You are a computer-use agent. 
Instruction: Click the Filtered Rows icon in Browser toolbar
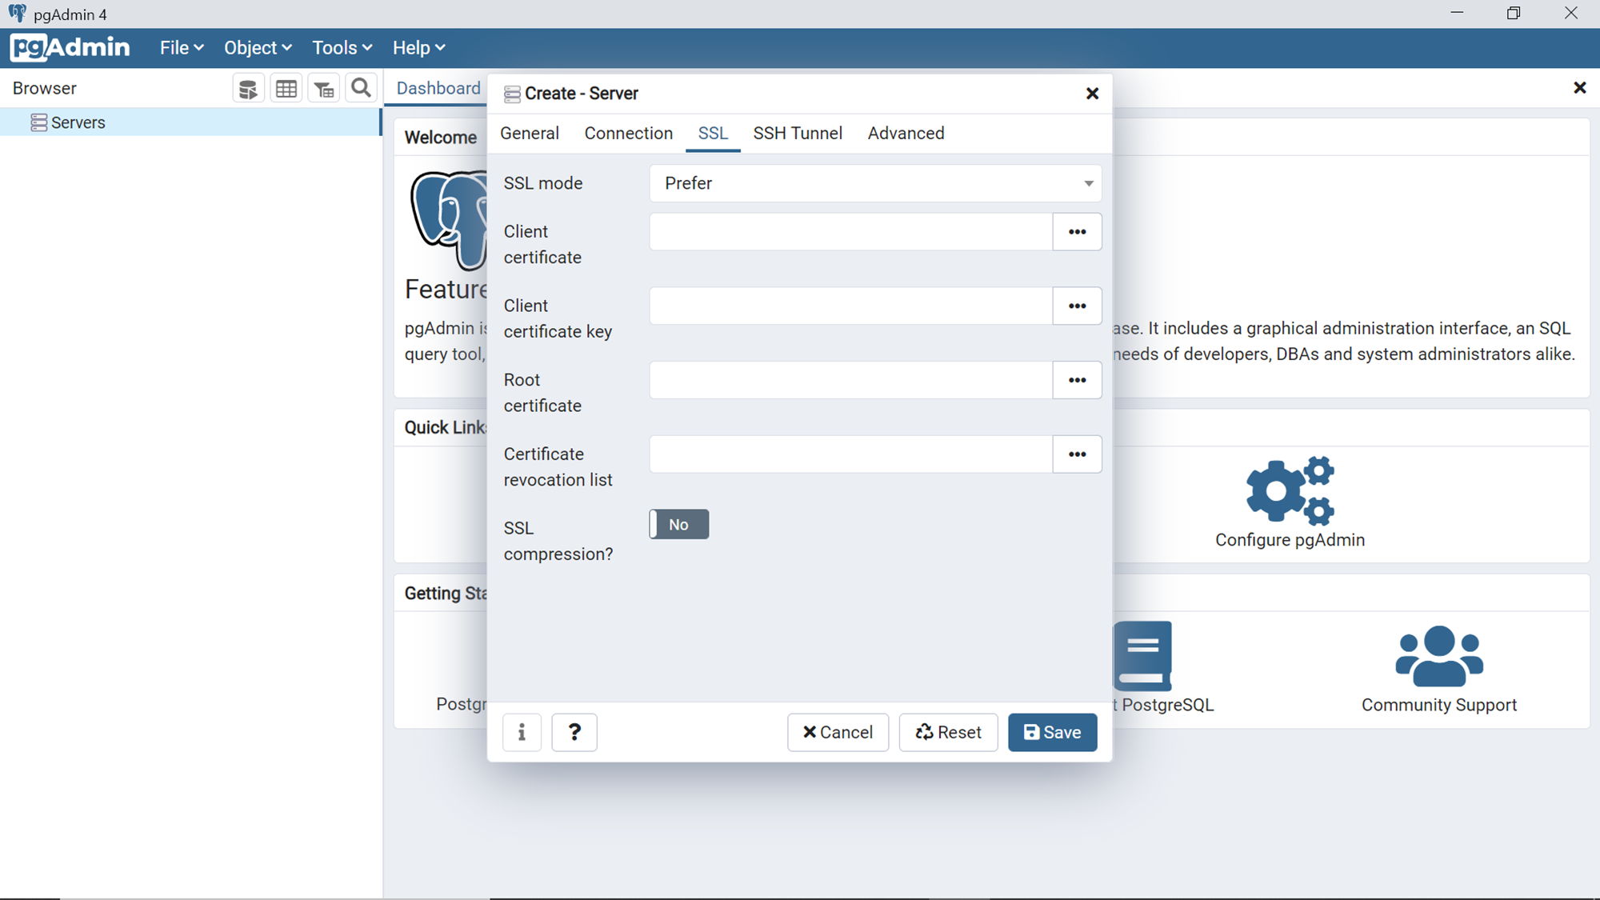coord(324,89)
